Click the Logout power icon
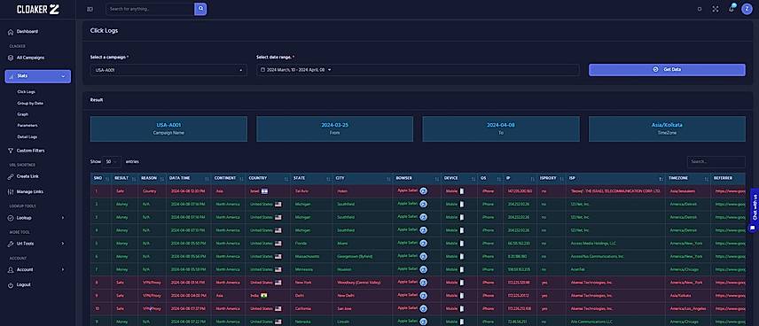Image resolution: width=759 pixels, height=326 pixels. coord(11,285)
